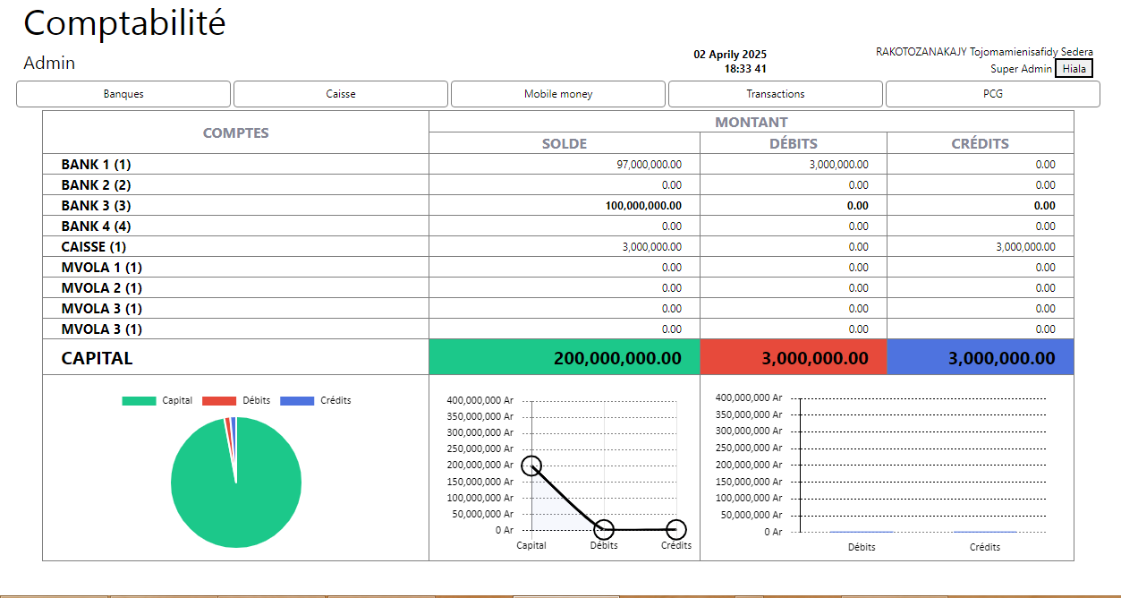Open the Banques tab
The width and height of the screenshot is (1121, 598).
pyautogui.click(x=123, y=94)
